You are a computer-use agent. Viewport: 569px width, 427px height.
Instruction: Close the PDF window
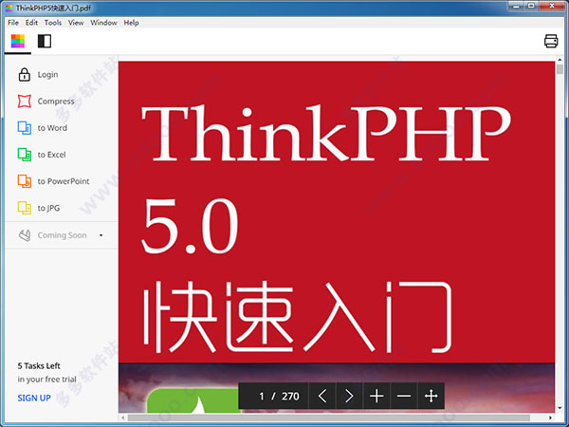(552, 6)
